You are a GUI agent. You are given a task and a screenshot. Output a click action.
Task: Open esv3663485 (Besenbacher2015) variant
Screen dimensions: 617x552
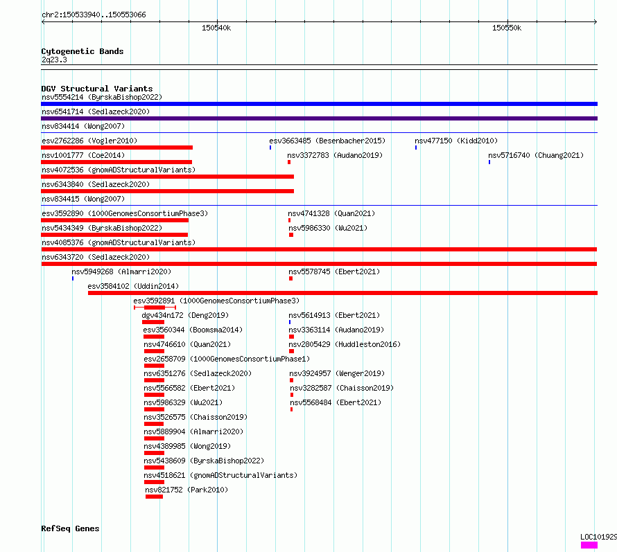(x=327, y=141)
